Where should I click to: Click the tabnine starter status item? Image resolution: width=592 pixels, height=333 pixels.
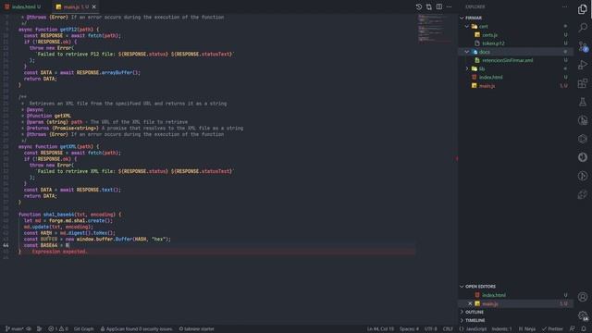196,329
